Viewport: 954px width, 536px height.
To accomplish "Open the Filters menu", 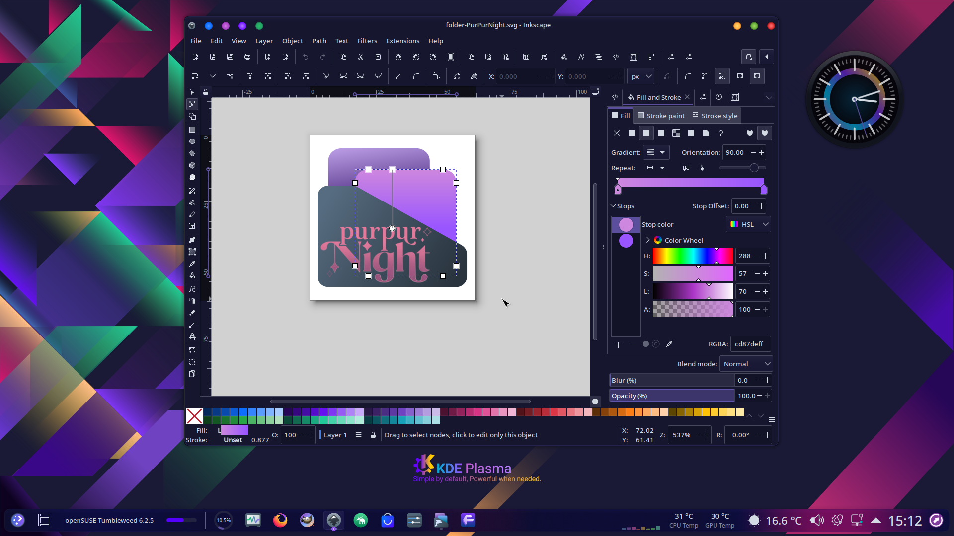I will pyautogui.click(x=367, y=41).
